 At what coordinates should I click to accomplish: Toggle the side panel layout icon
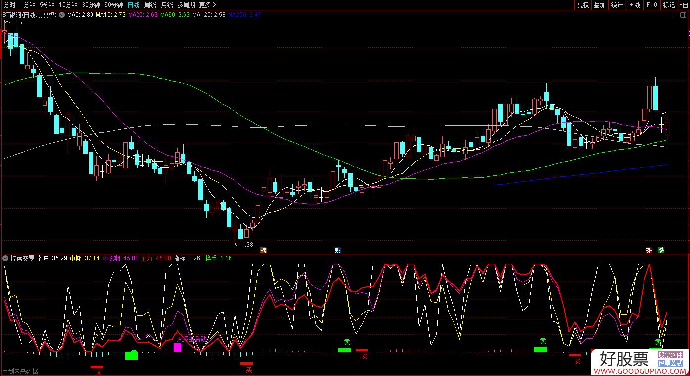pos(684,15)
